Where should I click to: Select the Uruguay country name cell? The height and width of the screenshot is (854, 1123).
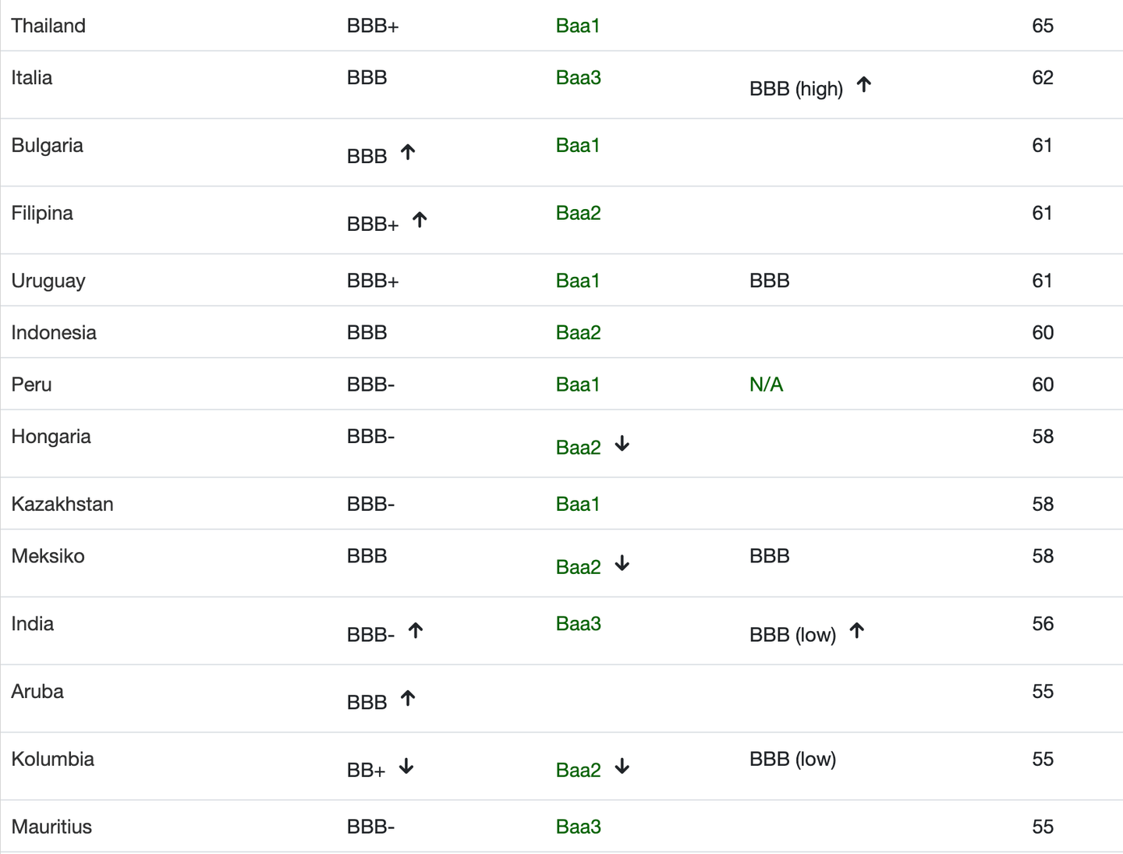pos(48,281)
